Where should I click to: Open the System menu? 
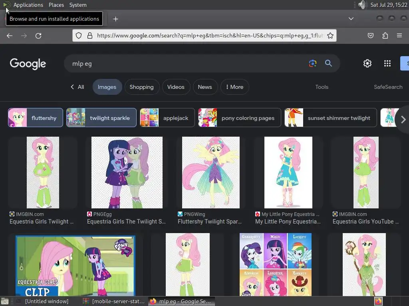(78, 5)
